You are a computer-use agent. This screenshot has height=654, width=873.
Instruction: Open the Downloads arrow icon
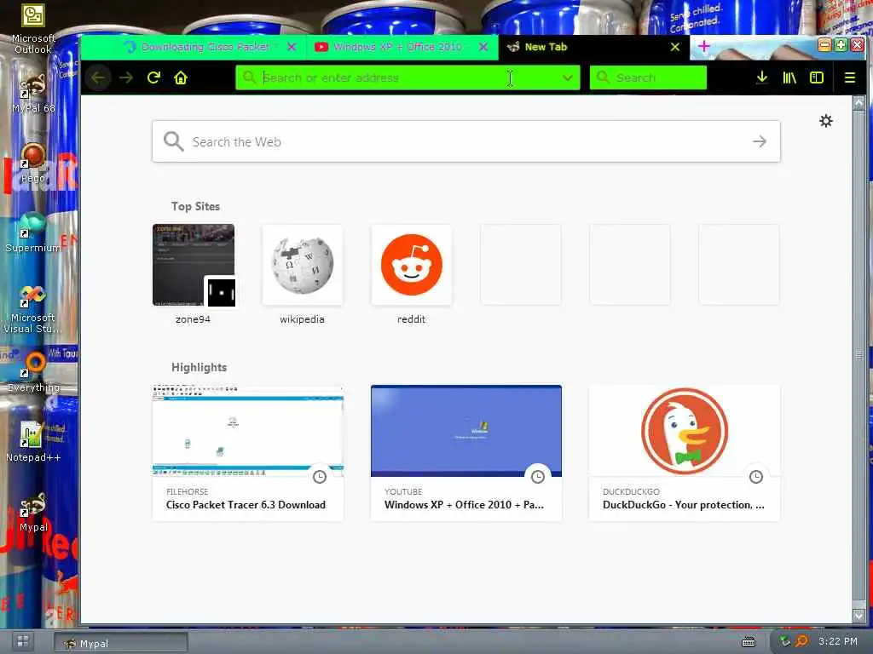(x=762, y=77)
